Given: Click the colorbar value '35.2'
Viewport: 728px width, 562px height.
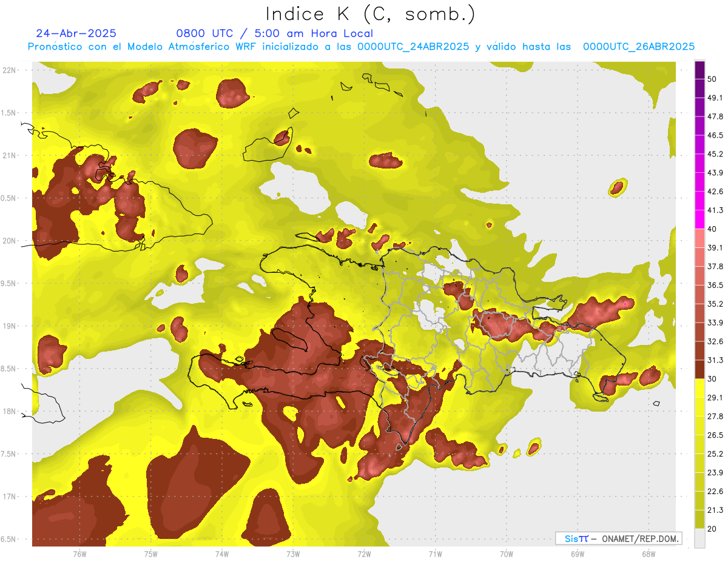Looking at the screenshot, I should pos(715,304).
